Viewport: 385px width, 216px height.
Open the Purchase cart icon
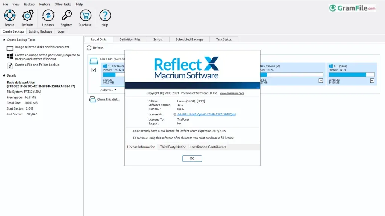click(x=85, y=15)
